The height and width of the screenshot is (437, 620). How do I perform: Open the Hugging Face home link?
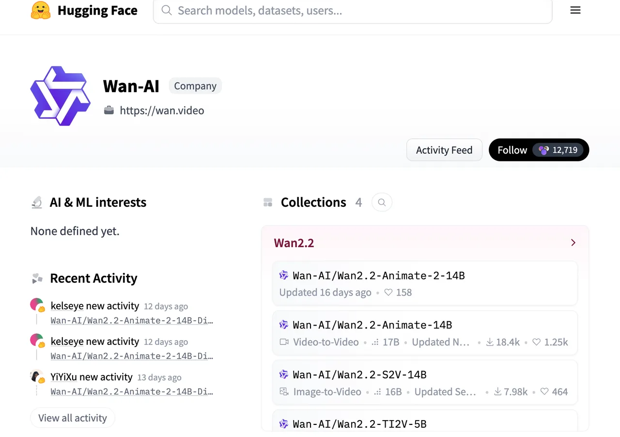pos(84,10)
